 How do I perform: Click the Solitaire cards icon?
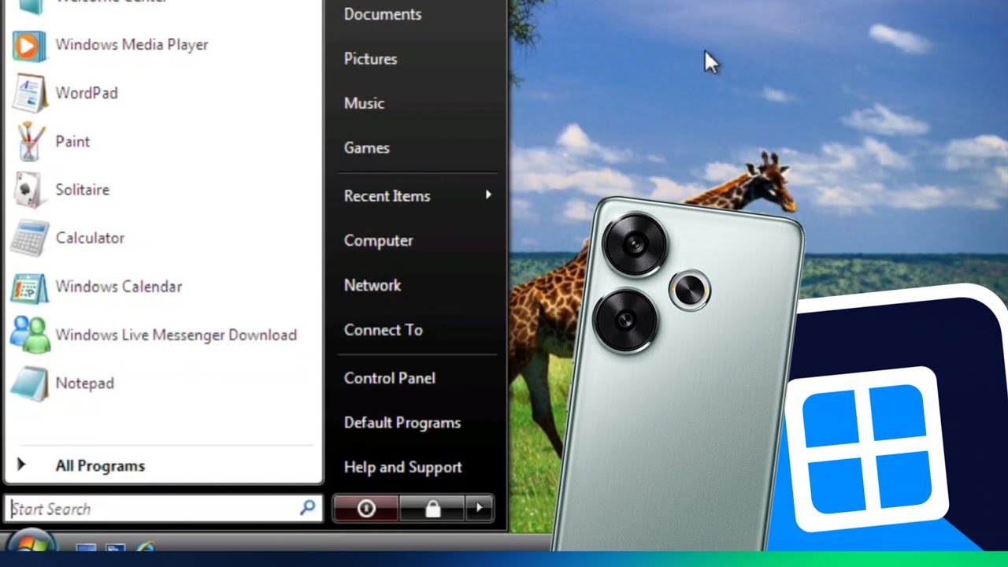[28, 190]
